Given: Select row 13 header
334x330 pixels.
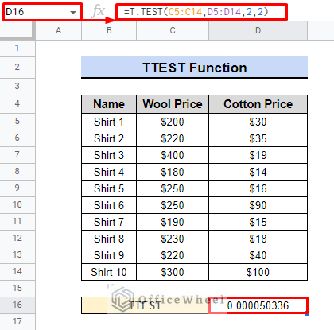Looking at the screenshot, I should [17, 255].
